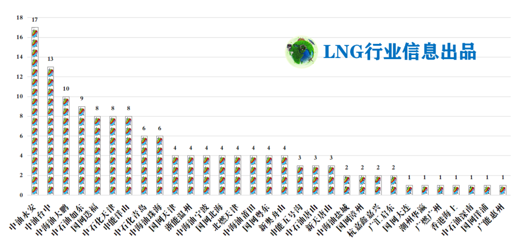Click the data label 13 above 中油台中
531x248 pixels.
(51, 59)
